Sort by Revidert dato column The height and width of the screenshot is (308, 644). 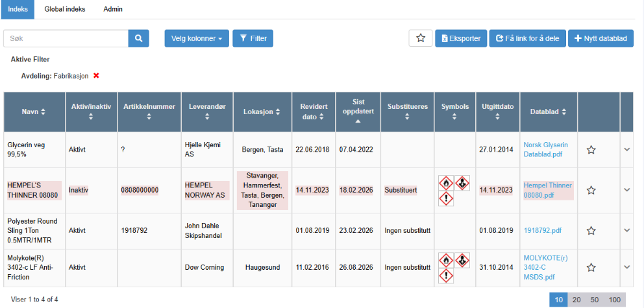[314, 112]
